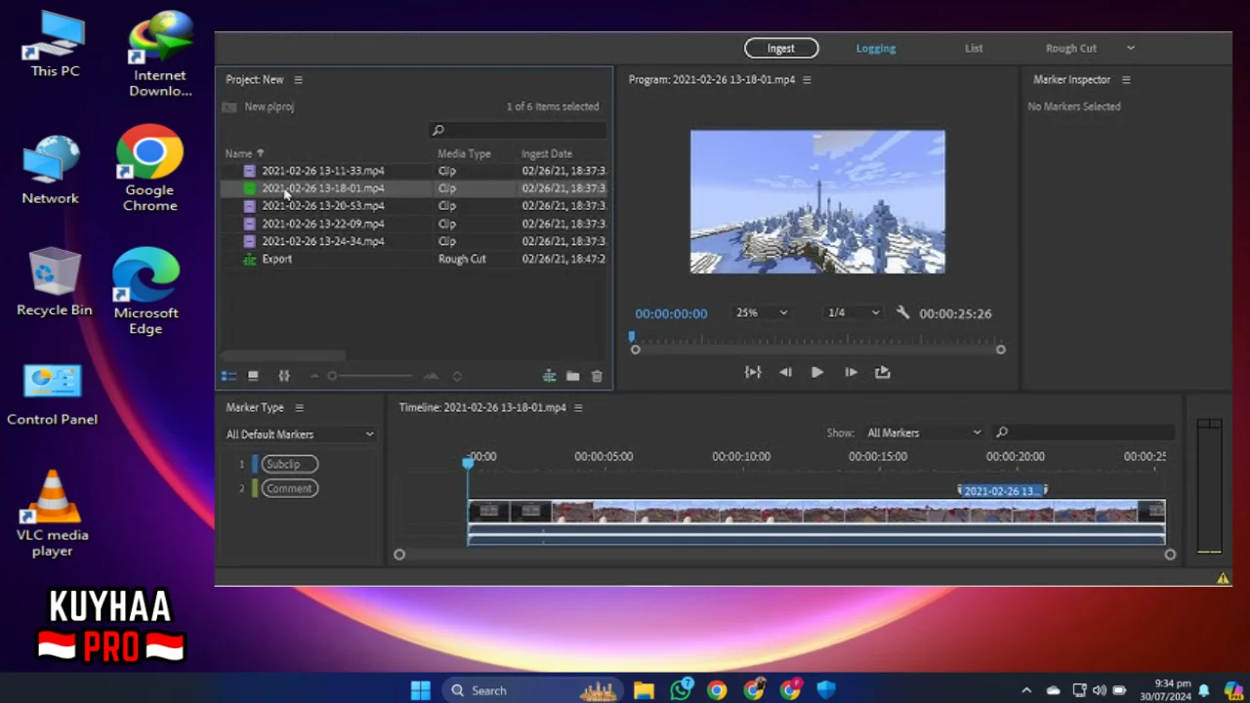Create a new rough cut in Project panel

click(x=549, y=376)
